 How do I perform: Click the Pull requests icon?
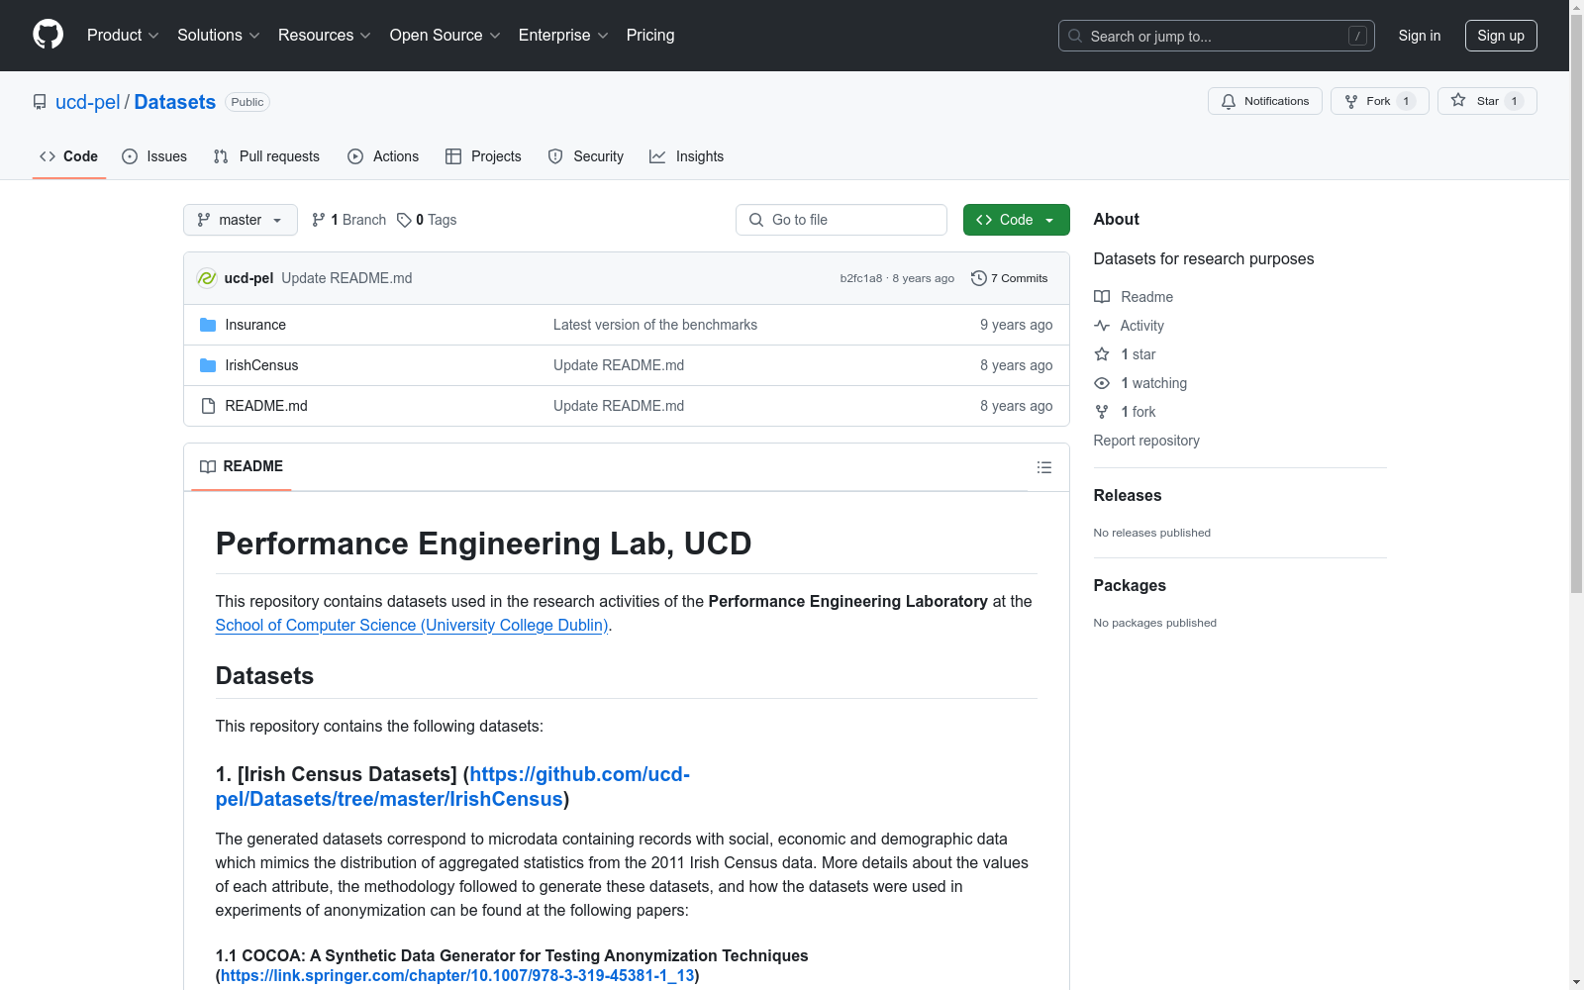click(x=221, y=156)
